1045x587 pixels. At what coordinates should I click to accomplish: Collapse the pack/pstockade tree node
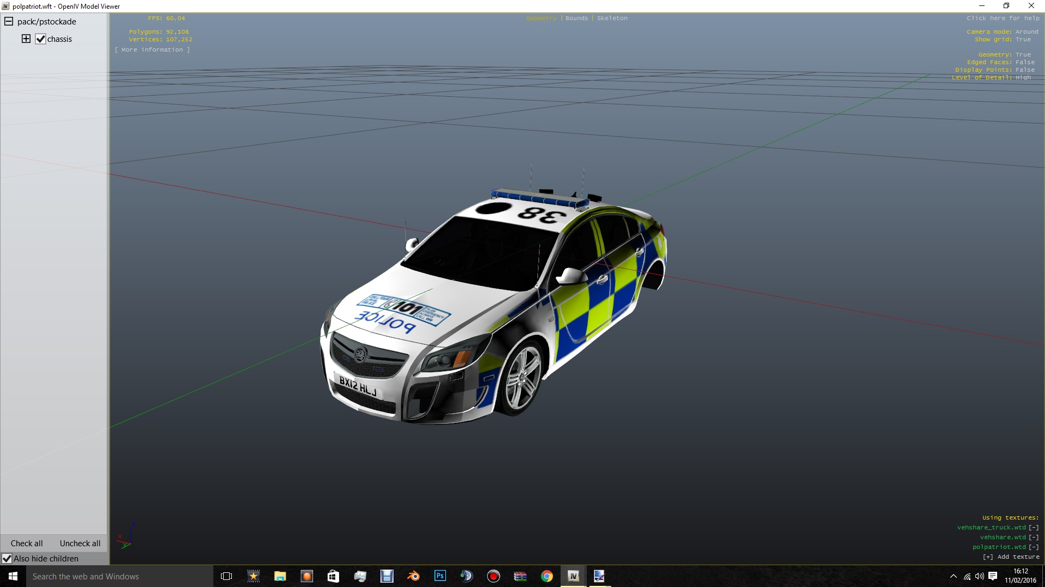point(9,22)
